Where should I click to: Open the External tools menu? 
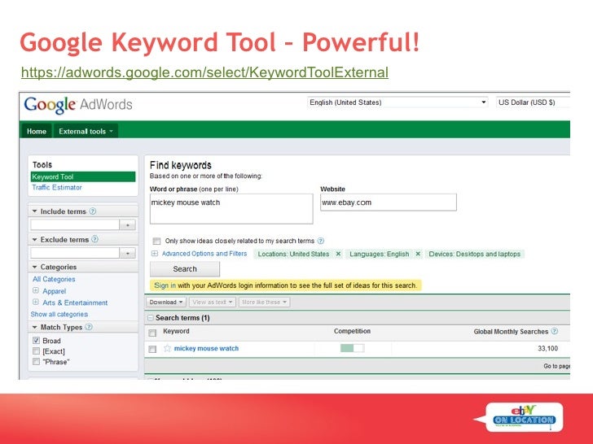coord(86,131)
